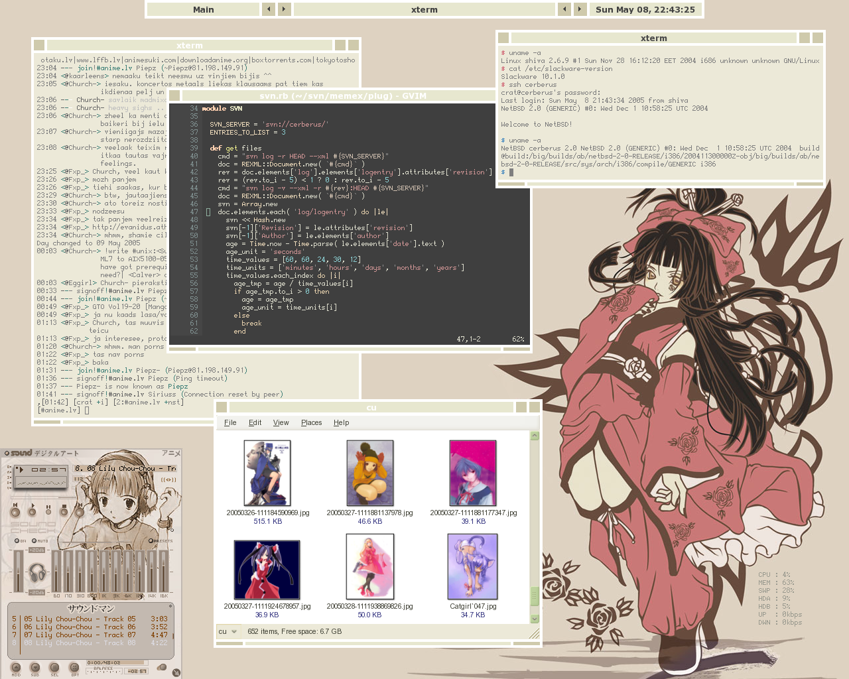This screenshot has width=849, height=679.
Task: Click the stop button in the player
Action: (64, 512)
